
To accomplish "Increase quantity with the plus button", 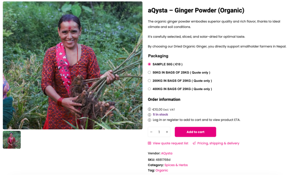I will click(x=167, y=132).
